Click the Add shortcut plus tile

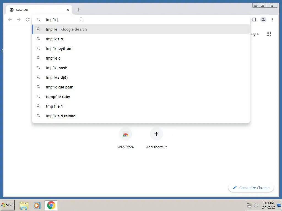click(x=156, y=138)
